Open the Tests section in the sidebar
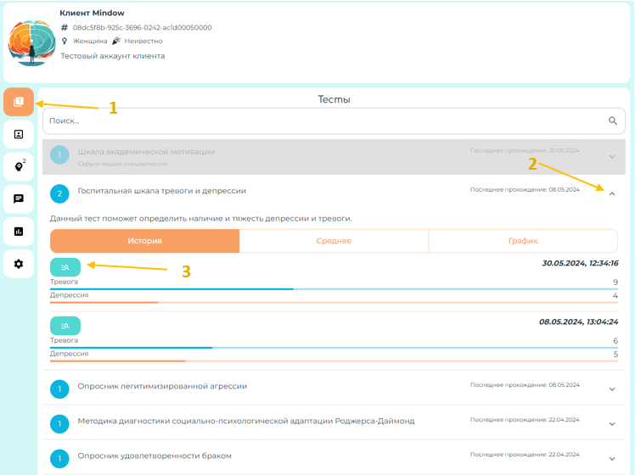 click(x=19, y=102)
